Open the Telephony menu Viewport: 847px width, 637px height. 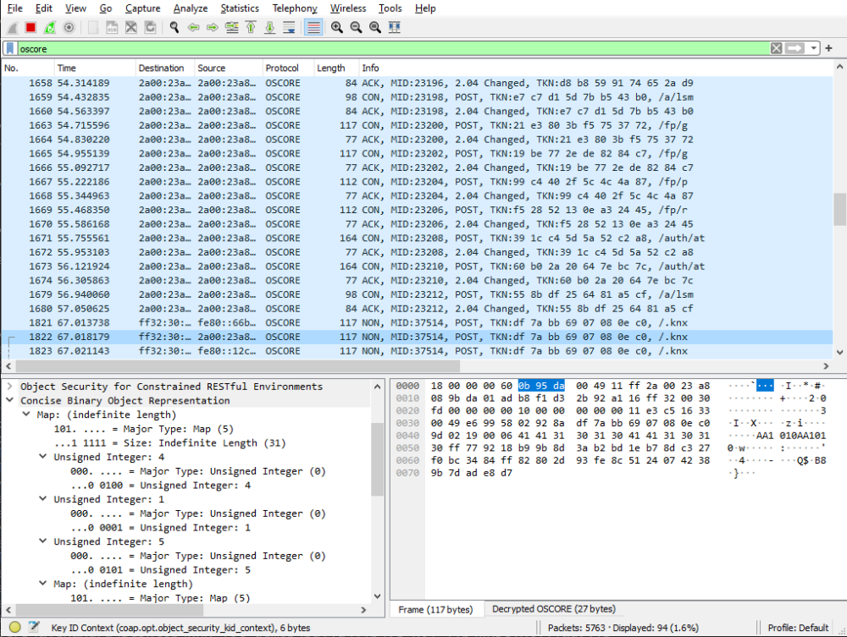coord(295,8)
